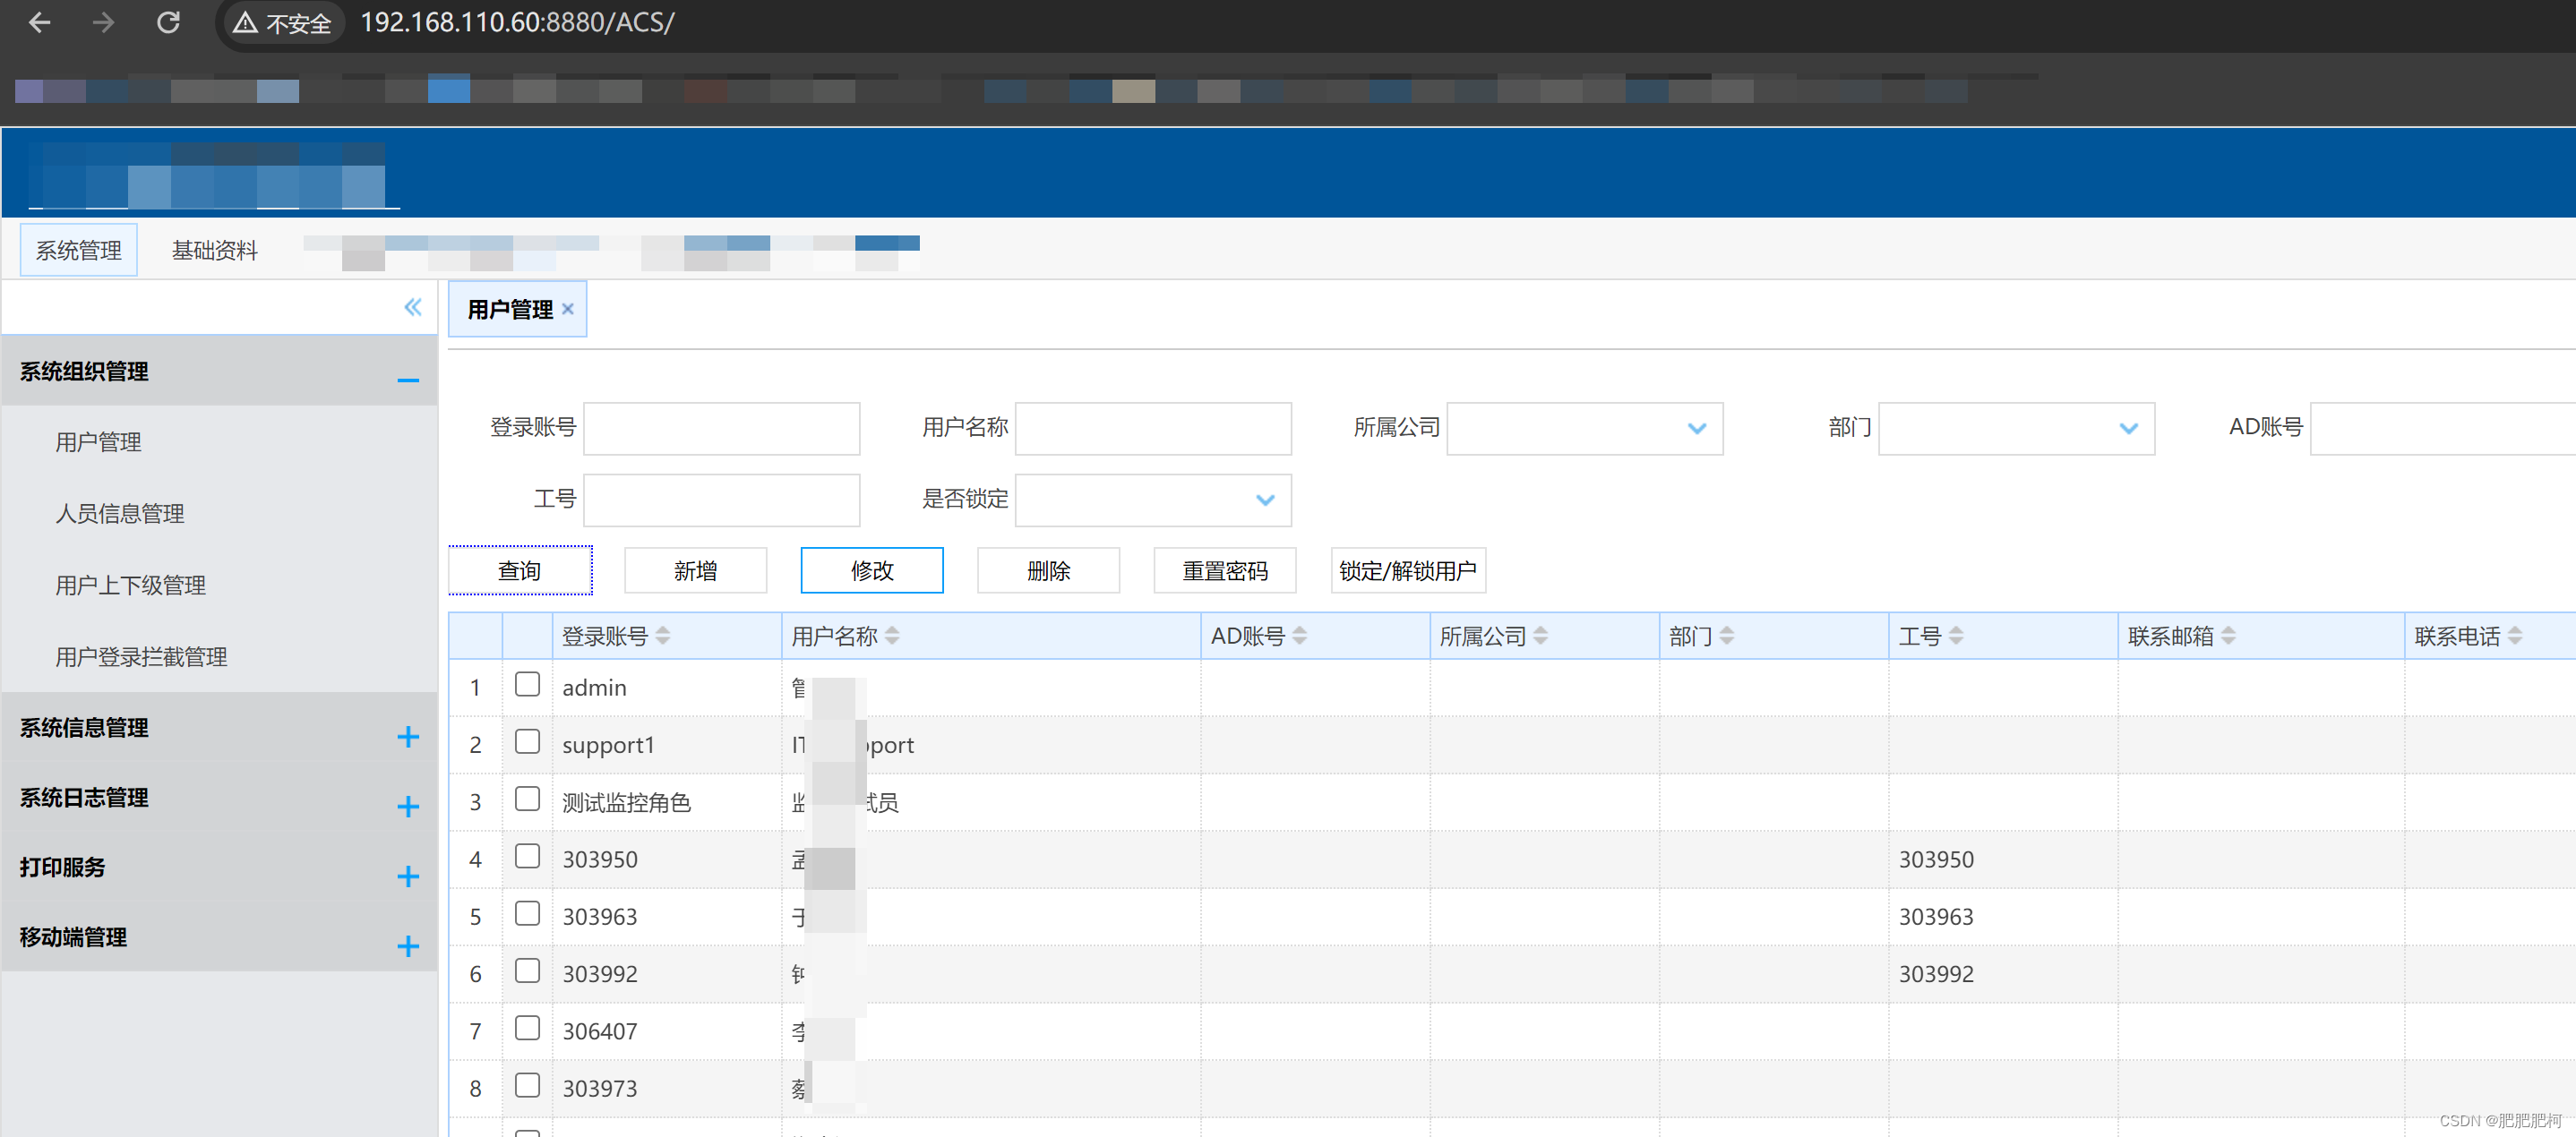This screenshot has width=2576, height=1137.
Task: Reload the page with refresh icon
Action: [x=168, y=22]
